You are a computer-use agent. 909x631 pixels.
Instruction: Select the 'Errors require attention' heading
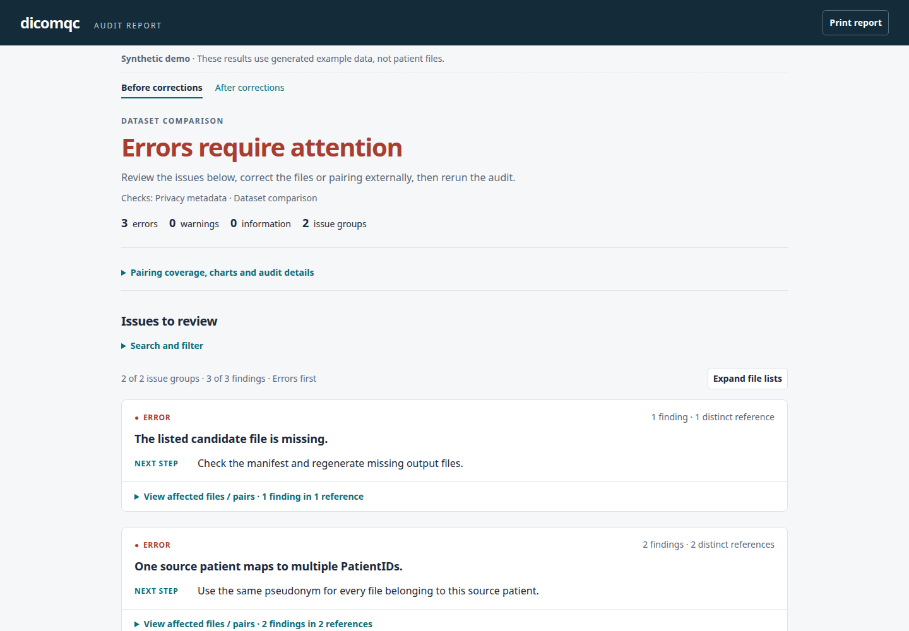(x=262, y=148)
